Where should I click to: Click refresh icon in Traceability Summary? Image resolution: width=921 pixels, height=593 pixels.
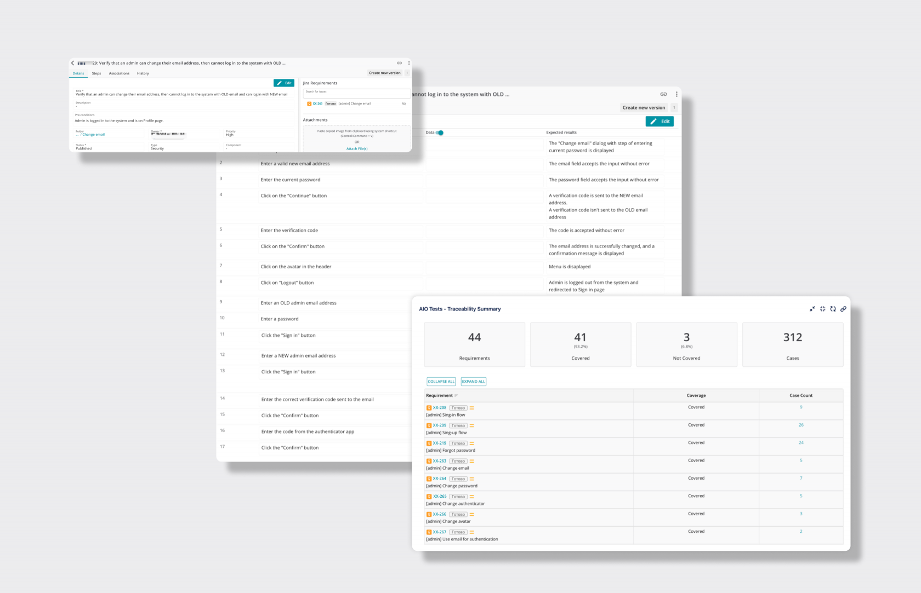[x=833, y=309]
